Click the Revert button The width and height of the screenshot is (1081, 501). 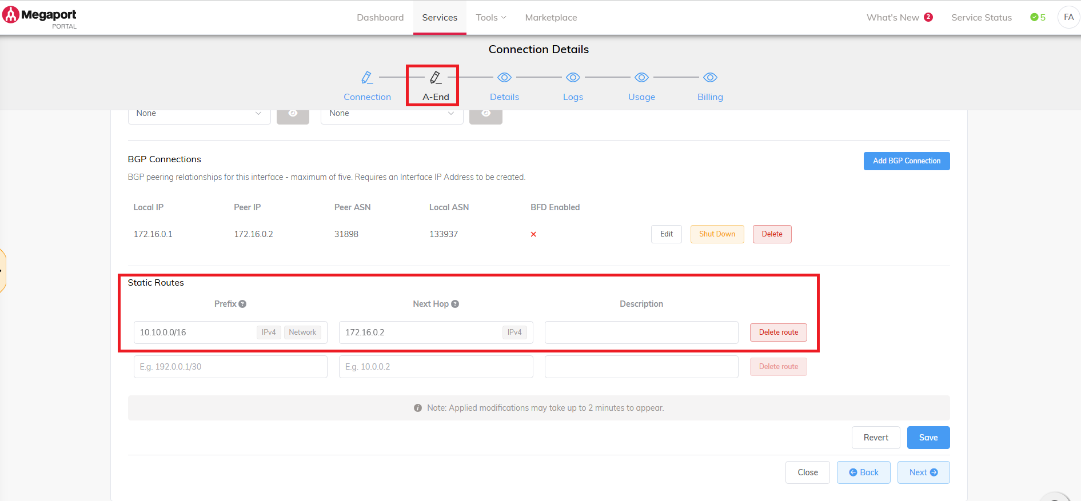point(876,438)
